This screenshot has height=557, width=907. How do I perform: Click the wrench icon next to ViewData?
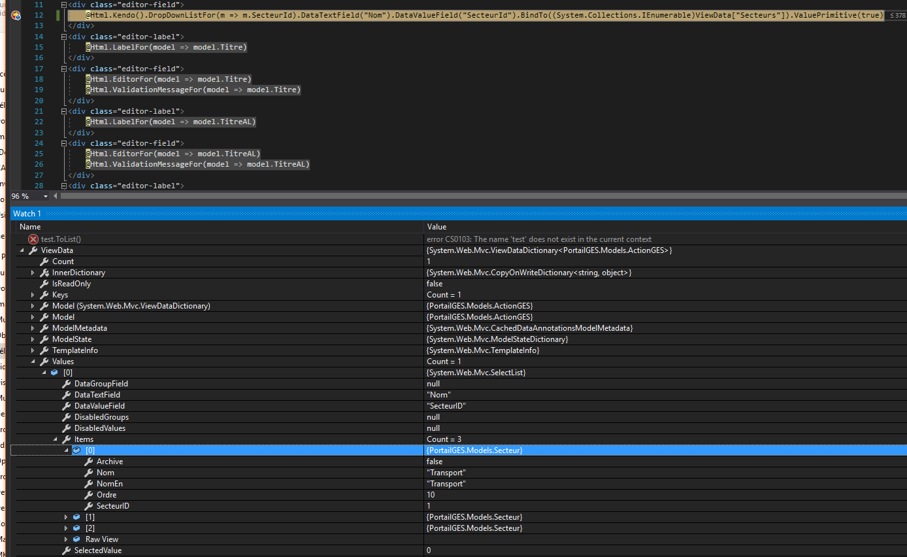click(33, 250)
